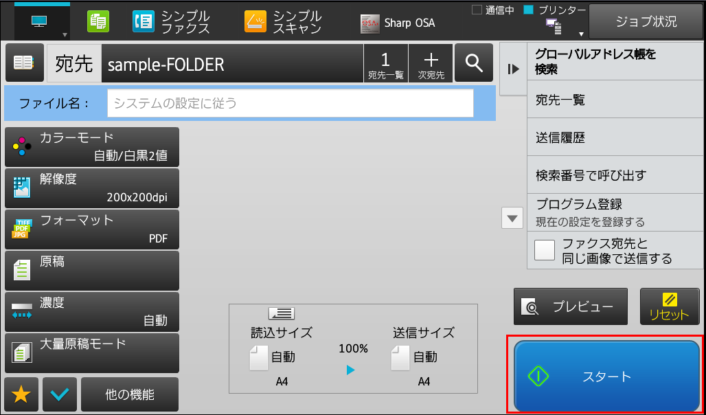The image size is (706, 415).
Task: Open Simple Scan mode
Action: (283, 23)
